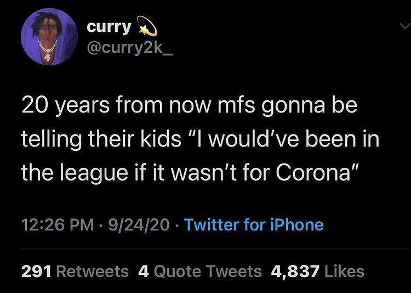Open the Twitter for iPhone source link
411x293 pixels.
point(253,224)
